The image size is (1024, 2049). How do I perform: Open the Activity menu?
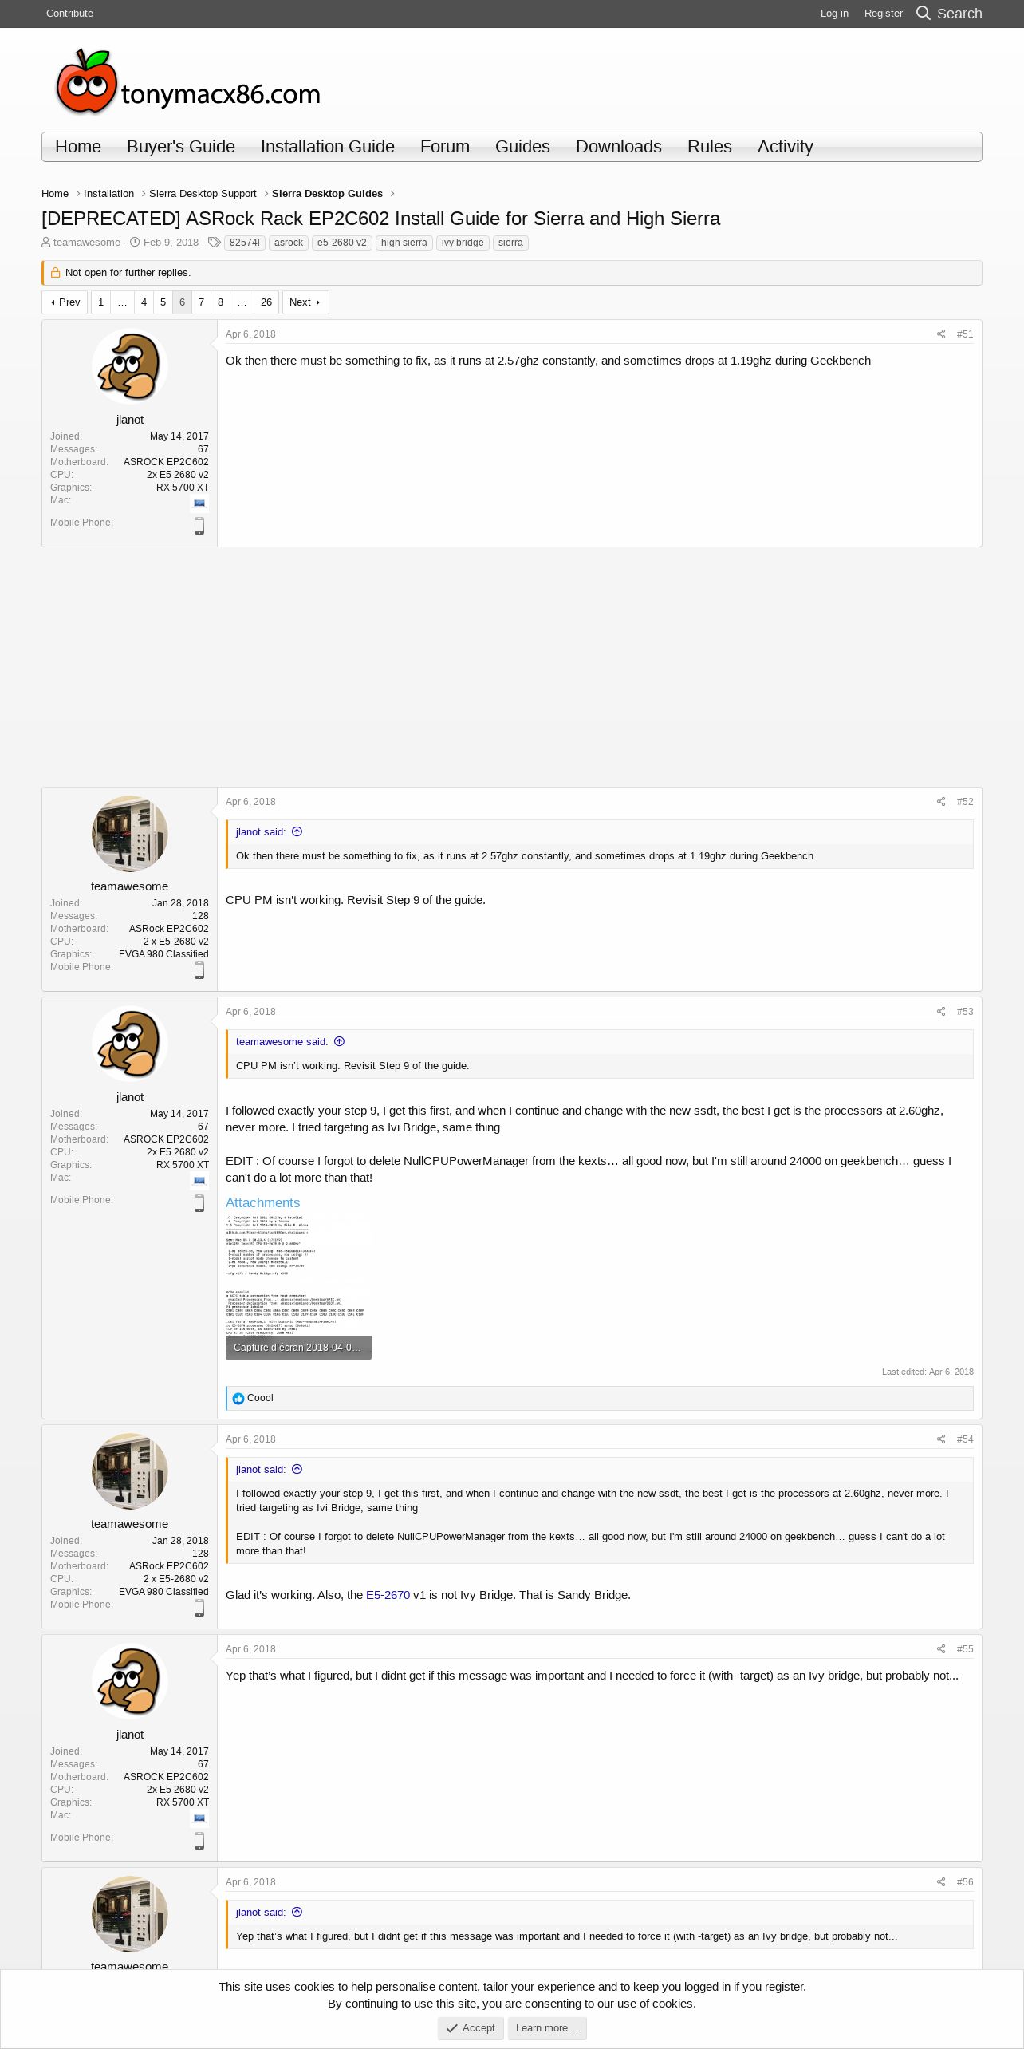pyautogui.click(x=786, y=147)
